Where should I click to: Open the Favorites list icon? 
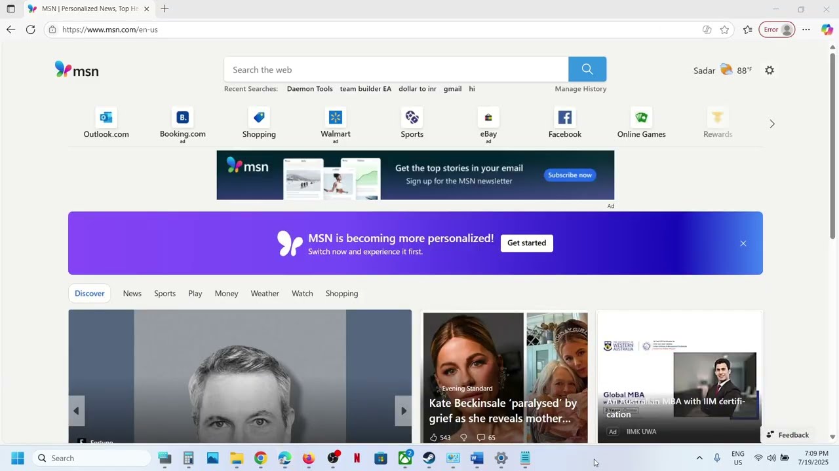click(748, 29)
